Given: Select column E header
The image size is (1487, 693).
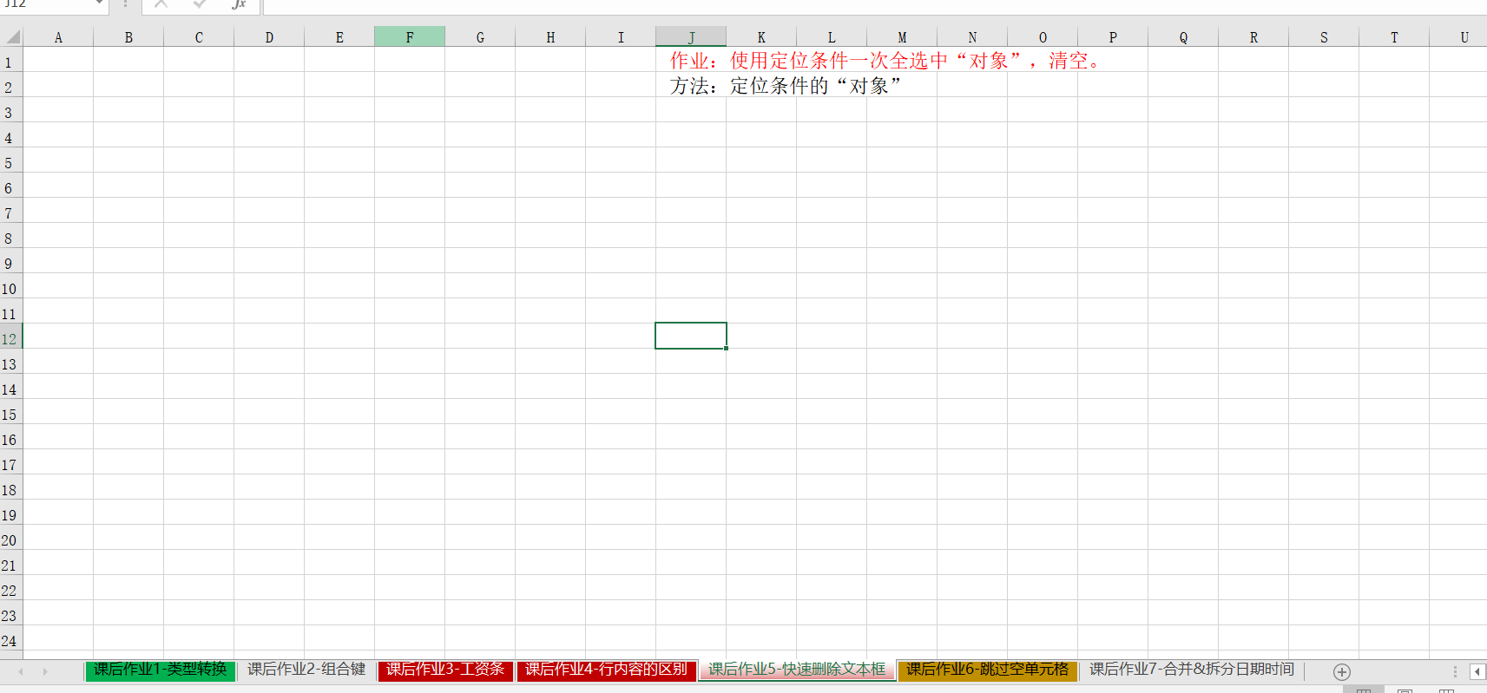Looking at the screenshot, I should (x=339, y=37).
